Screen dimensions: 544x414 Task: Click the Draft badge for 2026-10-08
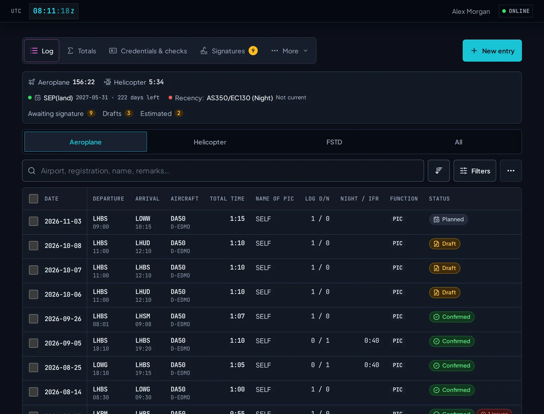point(445,244)
